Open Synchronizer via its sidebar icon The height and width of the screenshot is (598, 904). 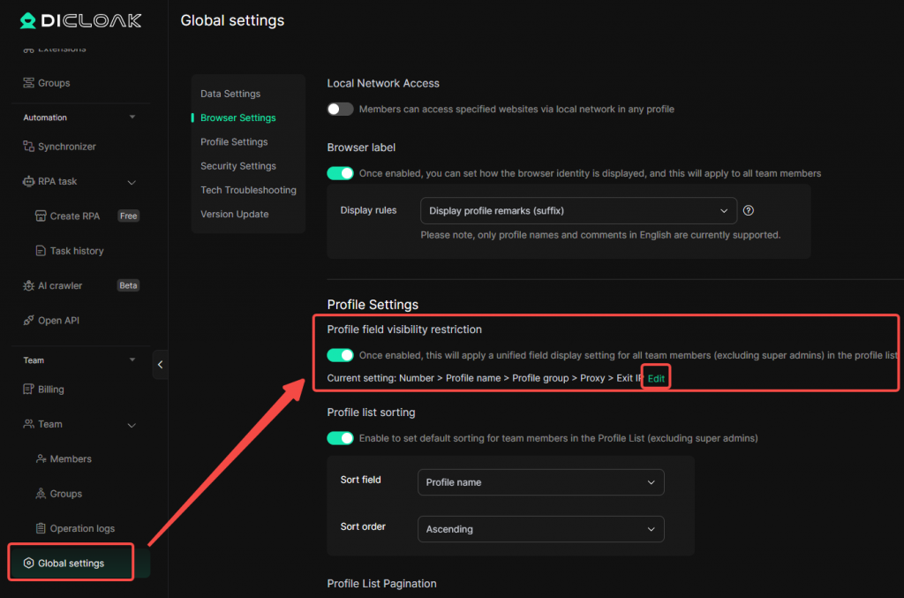tap(29, 147)
